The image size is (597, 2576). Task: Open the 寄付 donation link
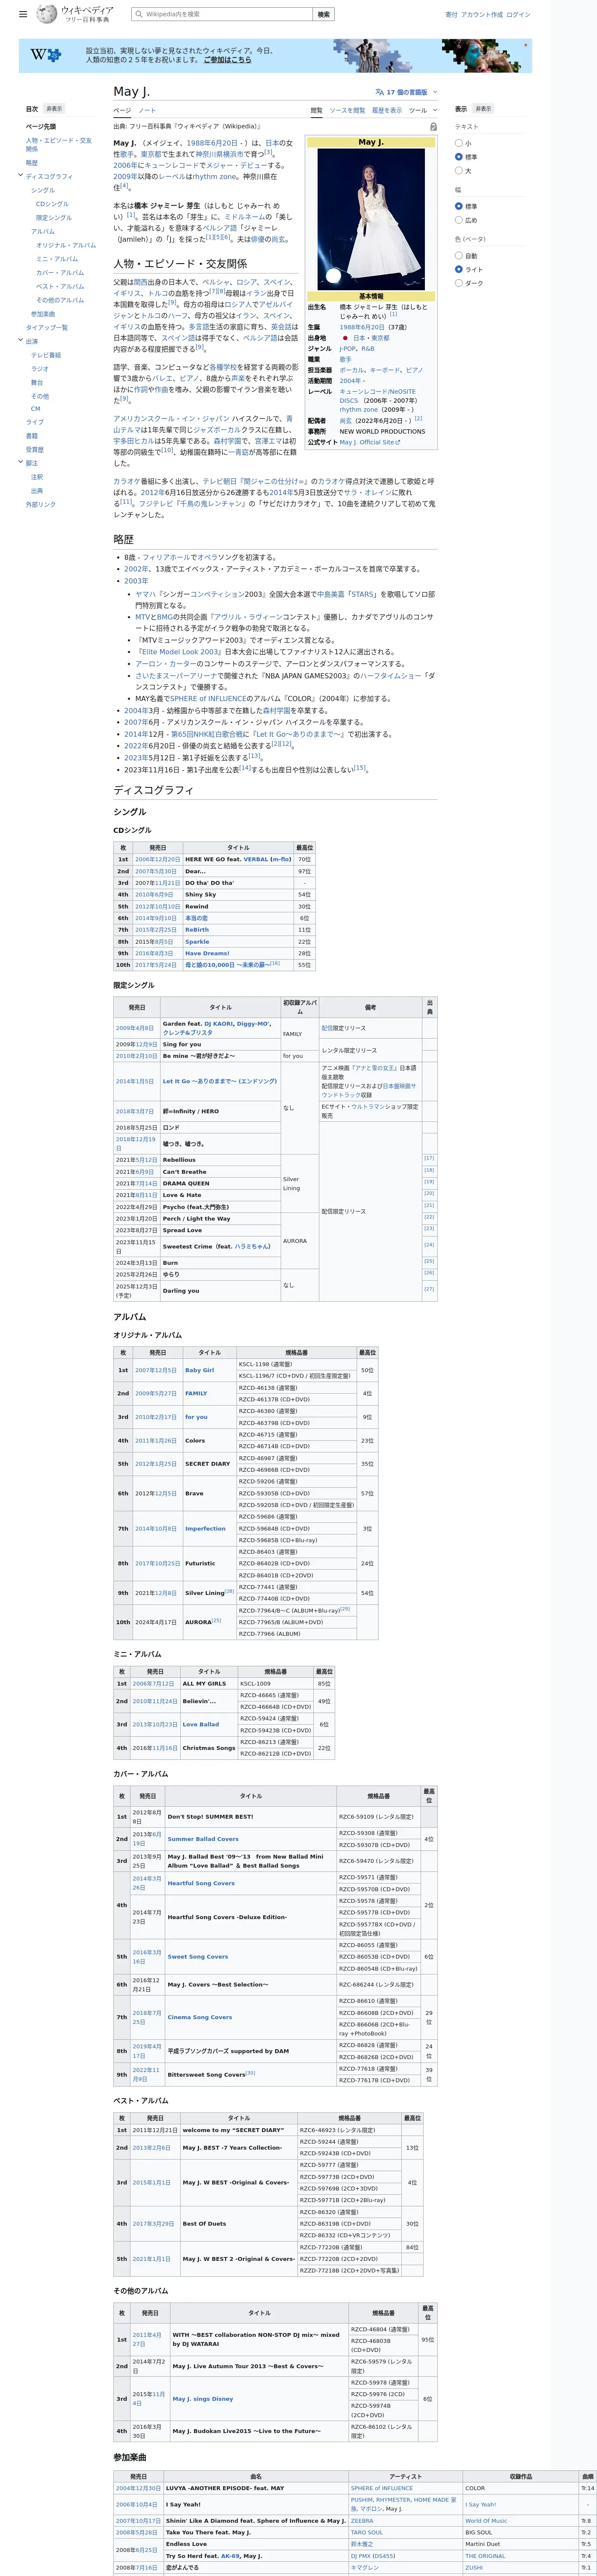click(451, 15)
